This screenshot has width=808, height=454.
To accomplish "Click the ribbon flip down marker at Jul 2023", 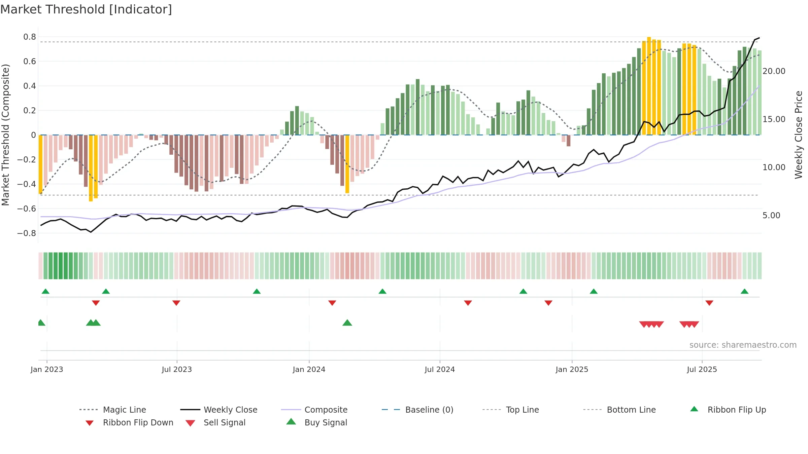I will click(x=176, y=303).
